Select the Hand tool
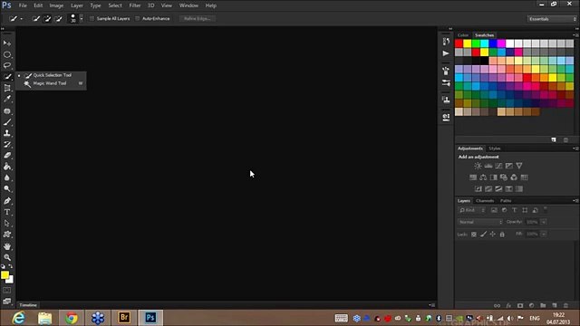The width and height of the screenshot is (580, 326). click(x=7, y=246)
